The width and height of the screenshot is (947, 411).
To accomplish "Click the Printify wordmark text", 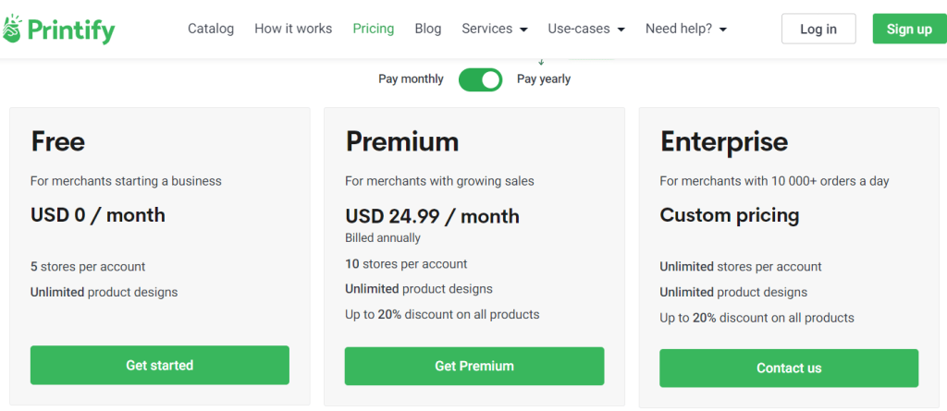I will [x=70, y=30].
